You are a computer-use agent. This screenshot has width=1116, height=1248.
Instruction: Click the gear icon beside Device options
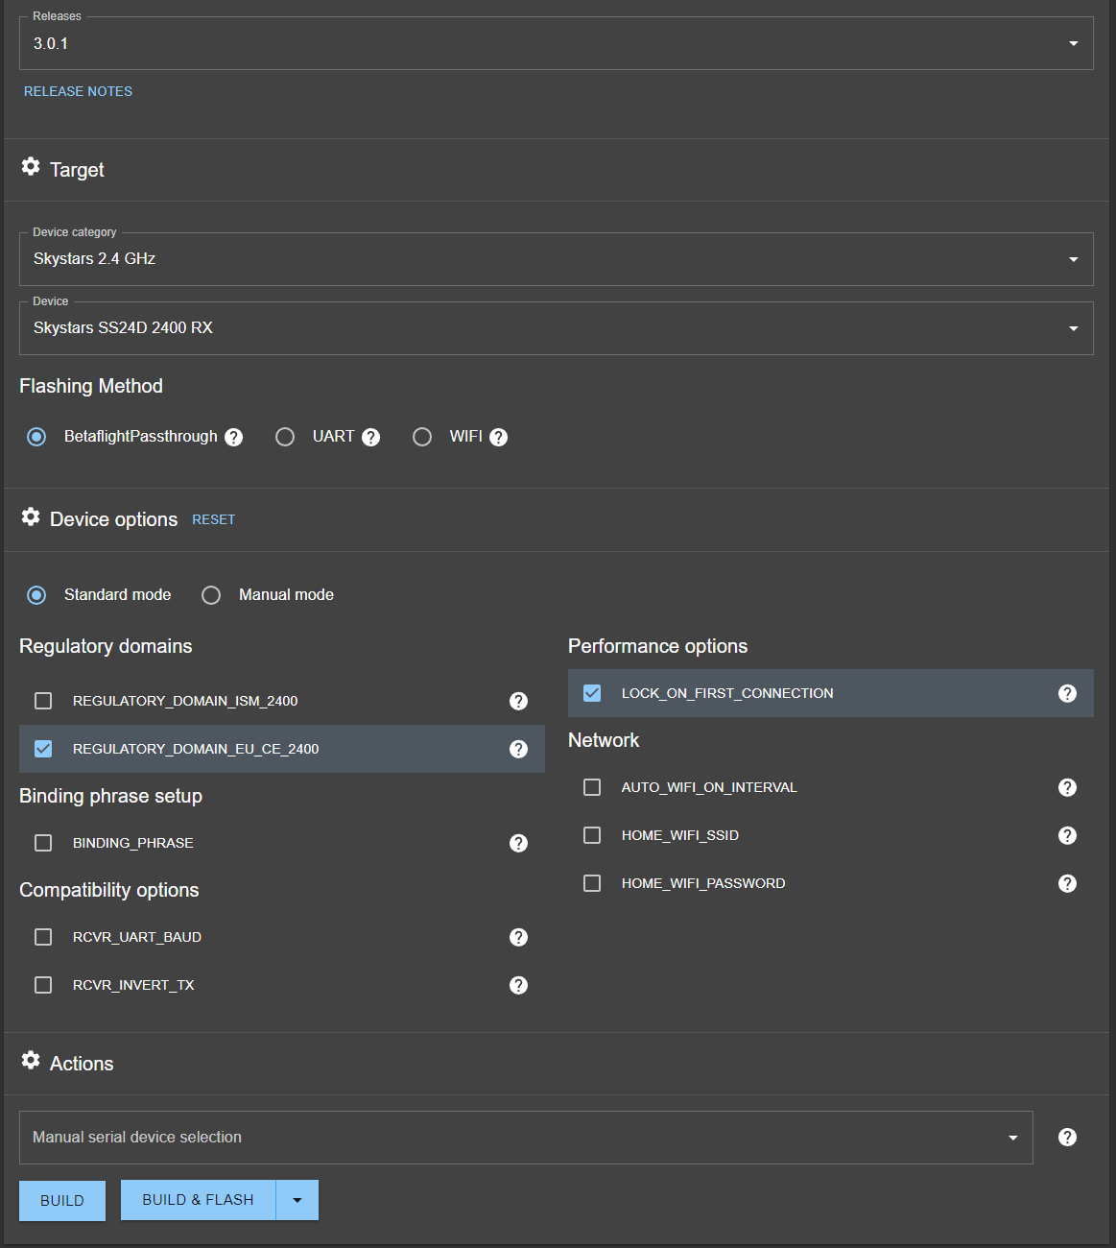[x=31, y=517]
